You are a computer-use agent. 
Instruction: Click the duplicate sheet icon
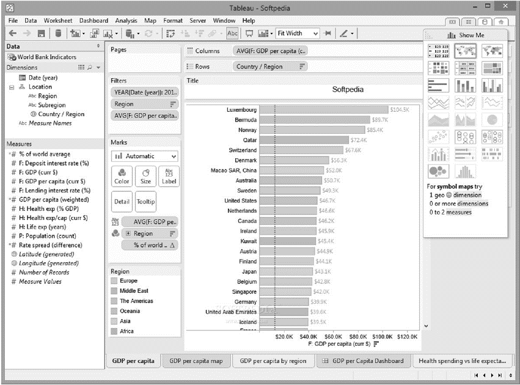pos(95,33)
